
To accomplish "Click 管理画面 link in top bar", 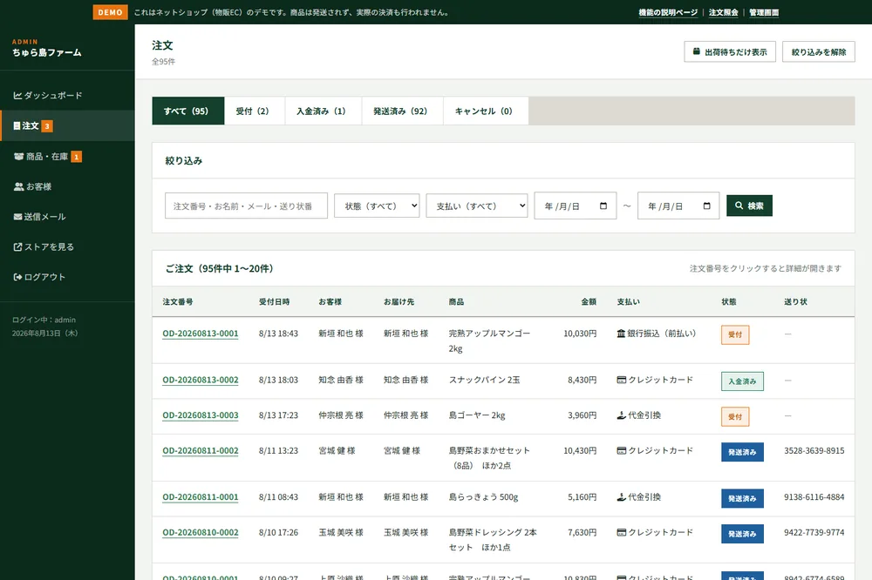I will coord(764,12).
